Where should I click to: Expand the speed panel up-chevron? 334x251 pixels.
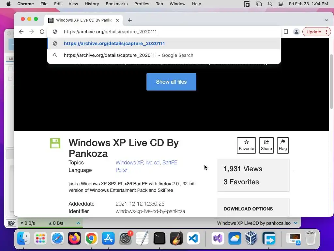click(78, 223)
